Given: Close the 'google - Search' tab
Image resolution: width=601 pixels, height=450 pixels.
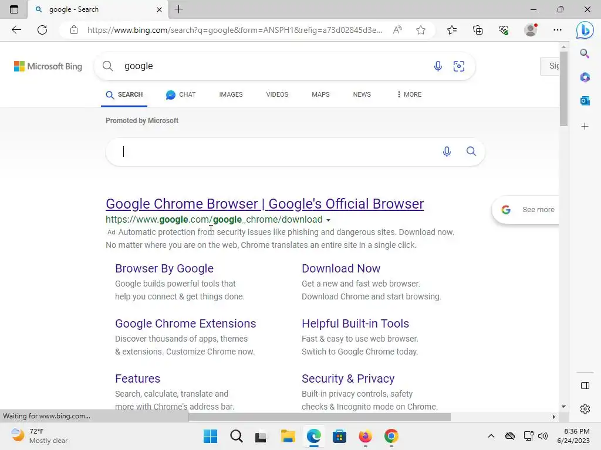Looking at the screenshot, I should click(160, 9).
